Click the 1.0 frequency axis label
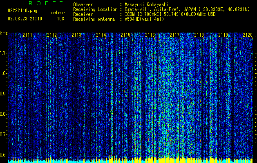The width and height of the screenshot is (257, 163). point(4,73)
